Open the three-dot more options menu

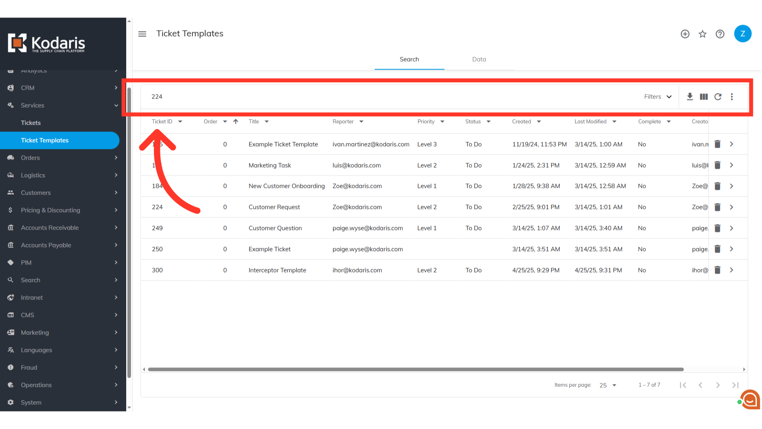click(732, 97)
